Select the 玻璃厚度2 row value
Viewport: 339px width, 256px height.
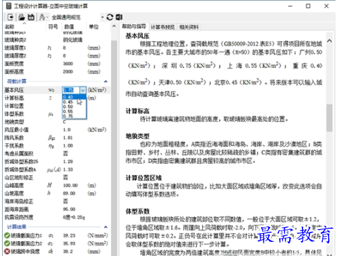point(64,56)
